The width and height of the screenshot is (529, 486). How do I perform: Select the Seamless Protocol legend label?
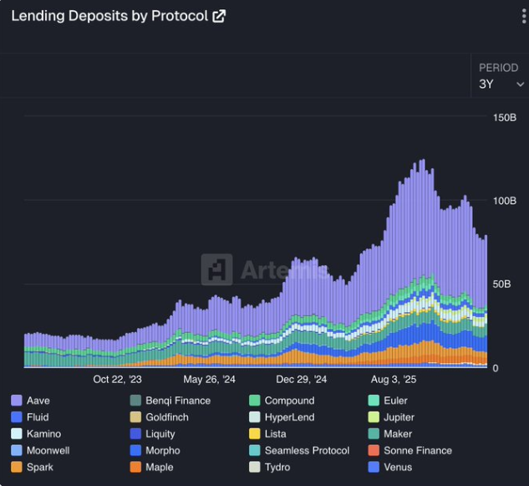pyautogui.click(x=307, y=451)
